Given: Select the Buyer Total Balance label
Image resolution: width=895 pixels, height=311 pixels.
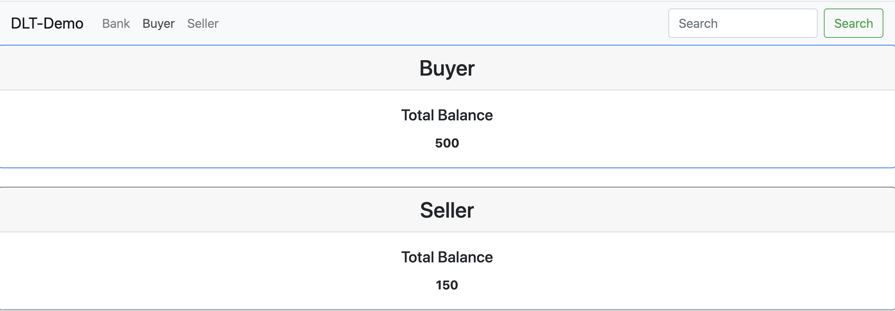Looking at the screenshot, I should (x=447, y=115).
